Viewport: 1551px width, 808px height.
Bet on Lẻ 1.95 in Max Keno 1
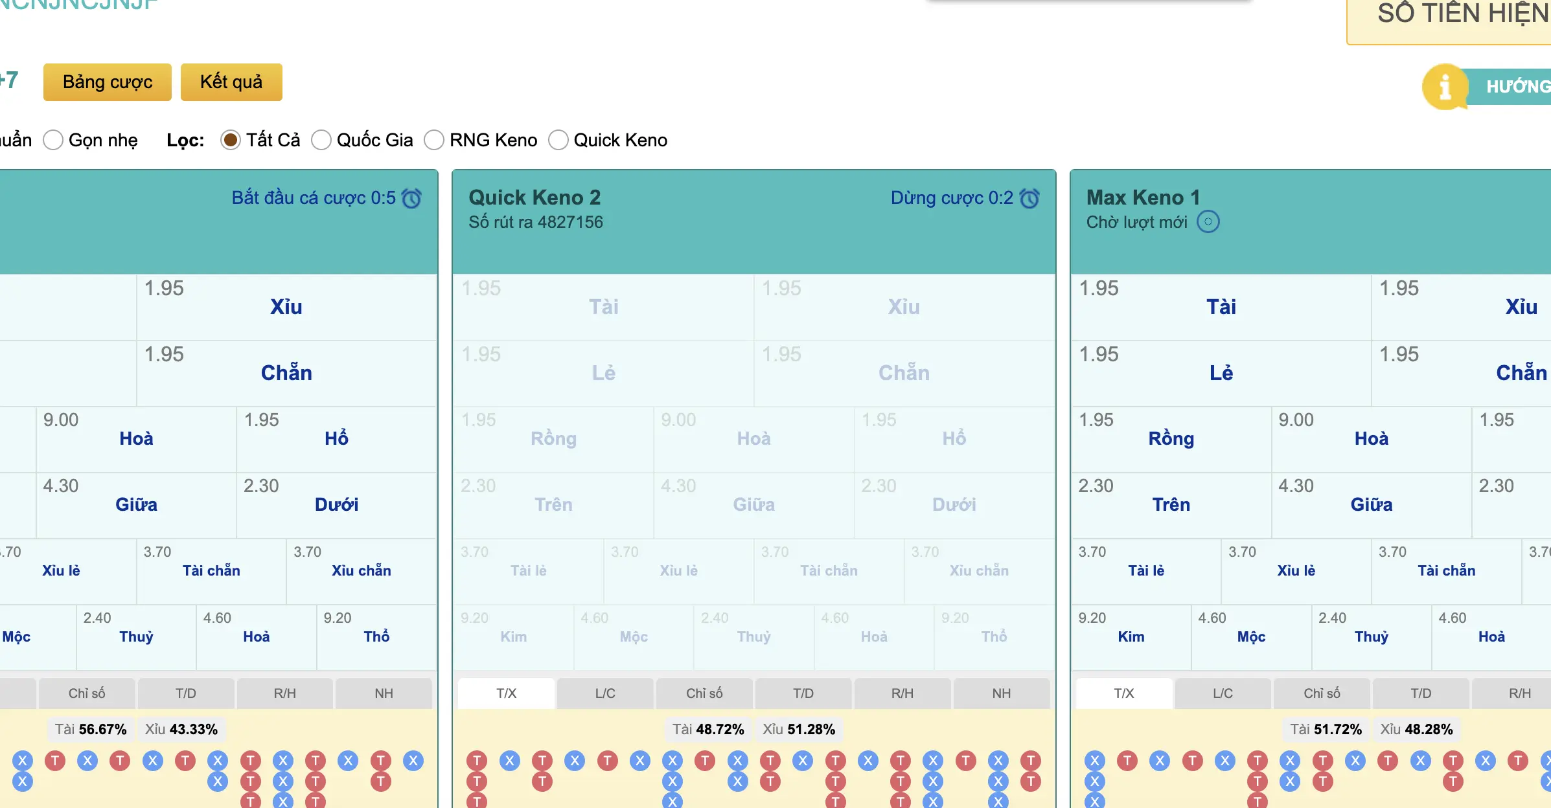click(1221, 374)
